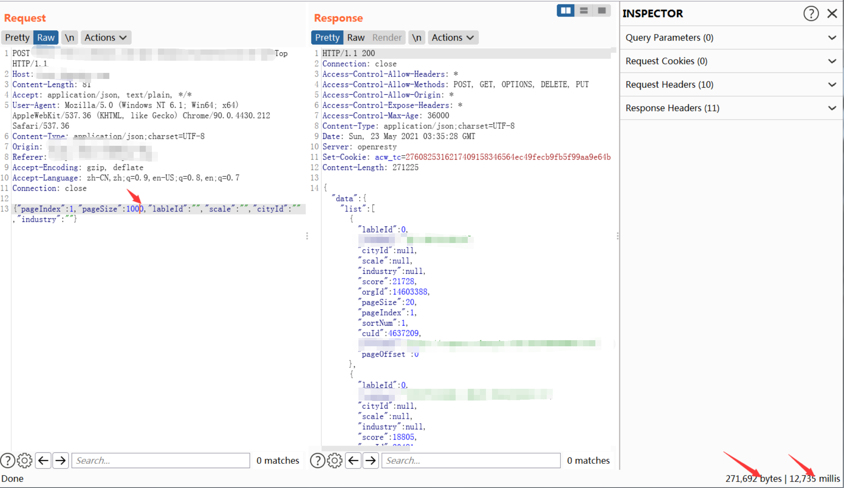Expand Query Parameters (0) section
This screenshot has height=488, width=844.
(x=731, y=38)
